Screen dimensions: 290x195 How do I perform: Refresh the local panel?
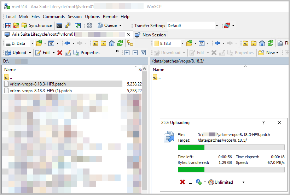120,43
